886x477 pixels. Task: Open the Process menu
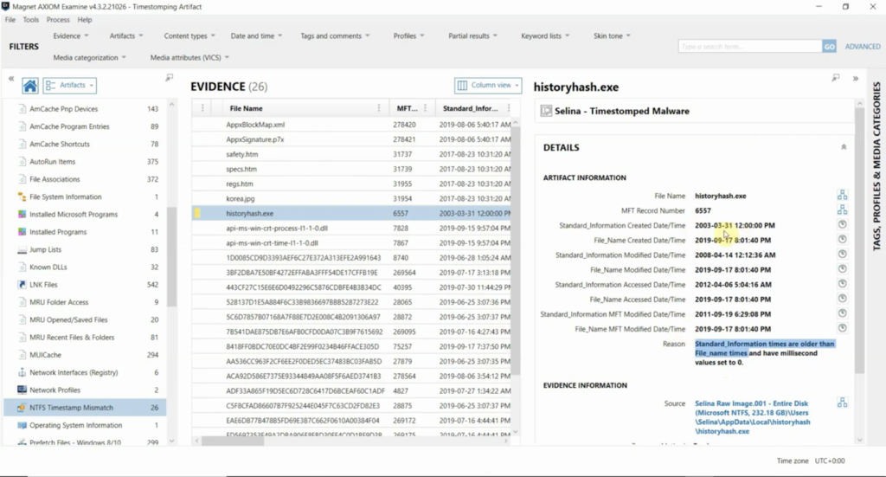[x=58, y=20]
